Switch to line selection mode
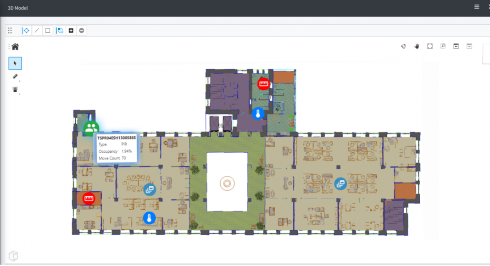This screenshot has width=490, height=266. click(x=37, y=31)
